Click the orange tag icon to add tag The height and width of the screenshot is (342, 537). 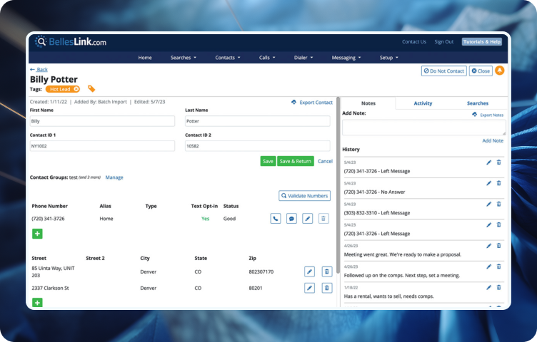(x=91, y=89)
